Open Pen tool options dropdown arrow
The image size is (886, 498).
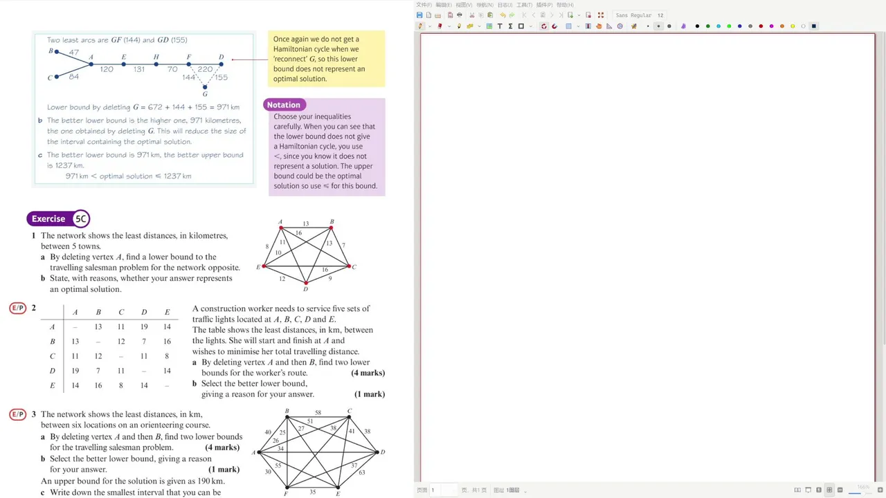[430, 26]
